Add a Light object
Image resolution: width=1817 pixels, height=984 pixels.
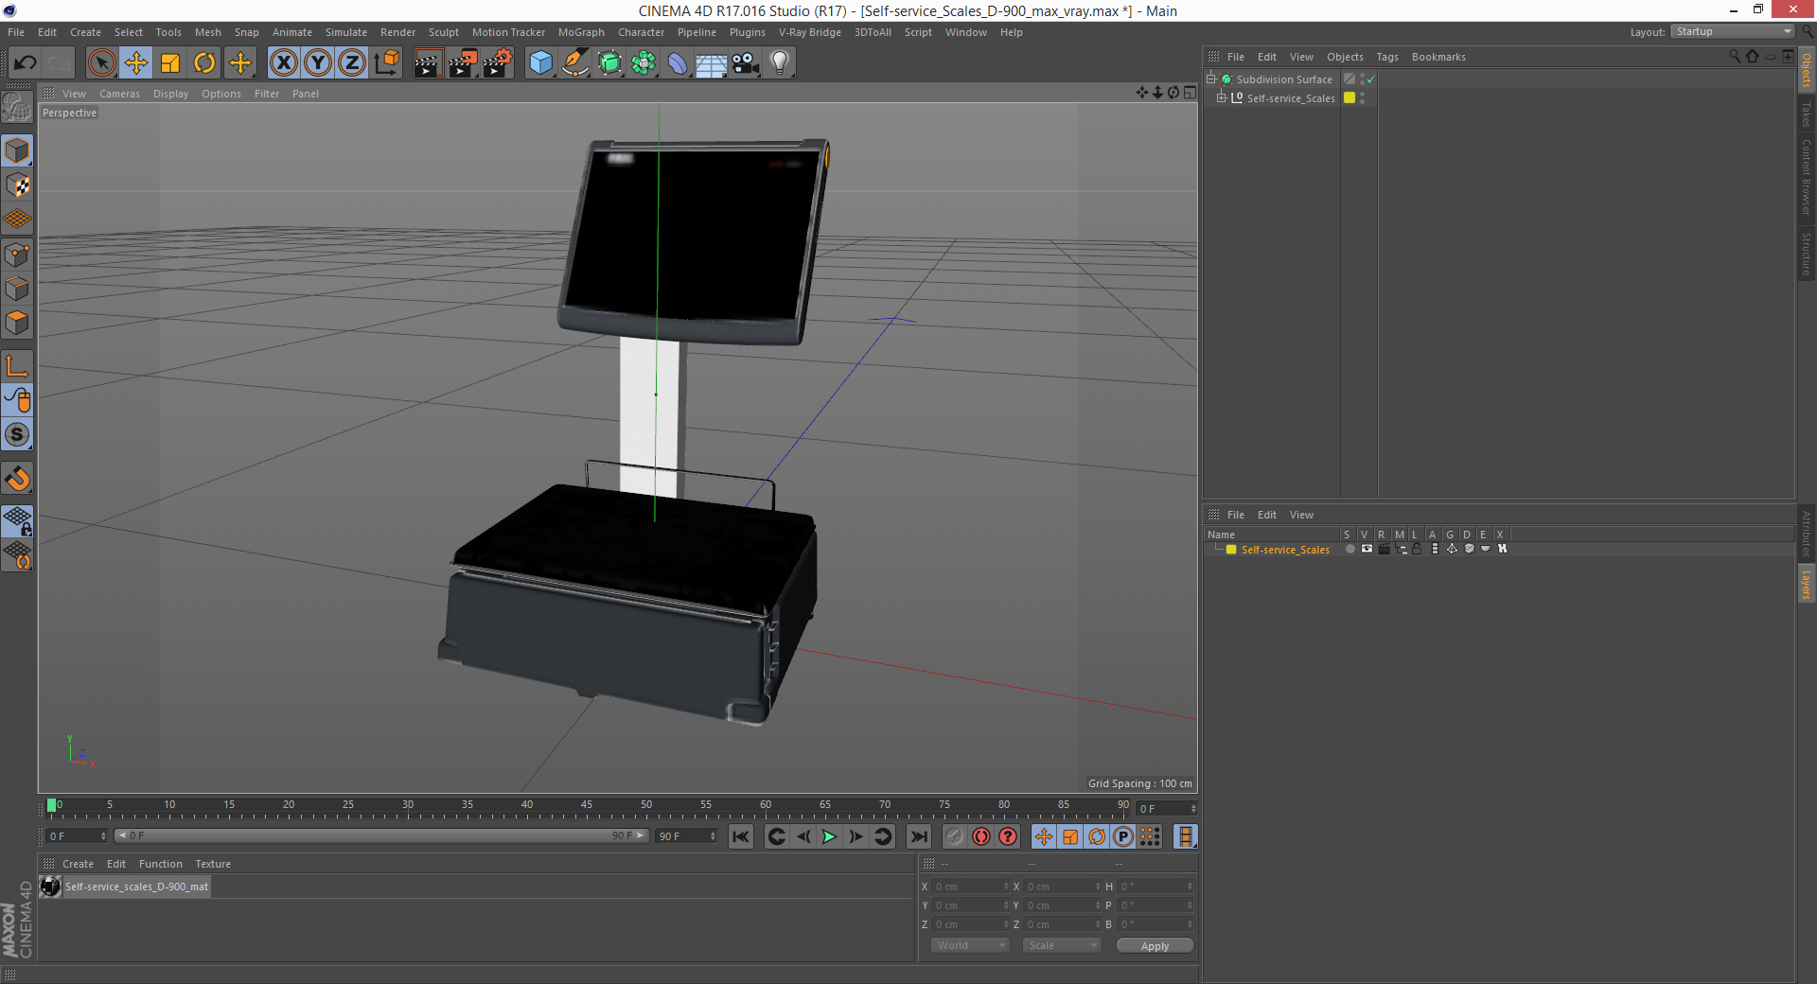(780, 62)
